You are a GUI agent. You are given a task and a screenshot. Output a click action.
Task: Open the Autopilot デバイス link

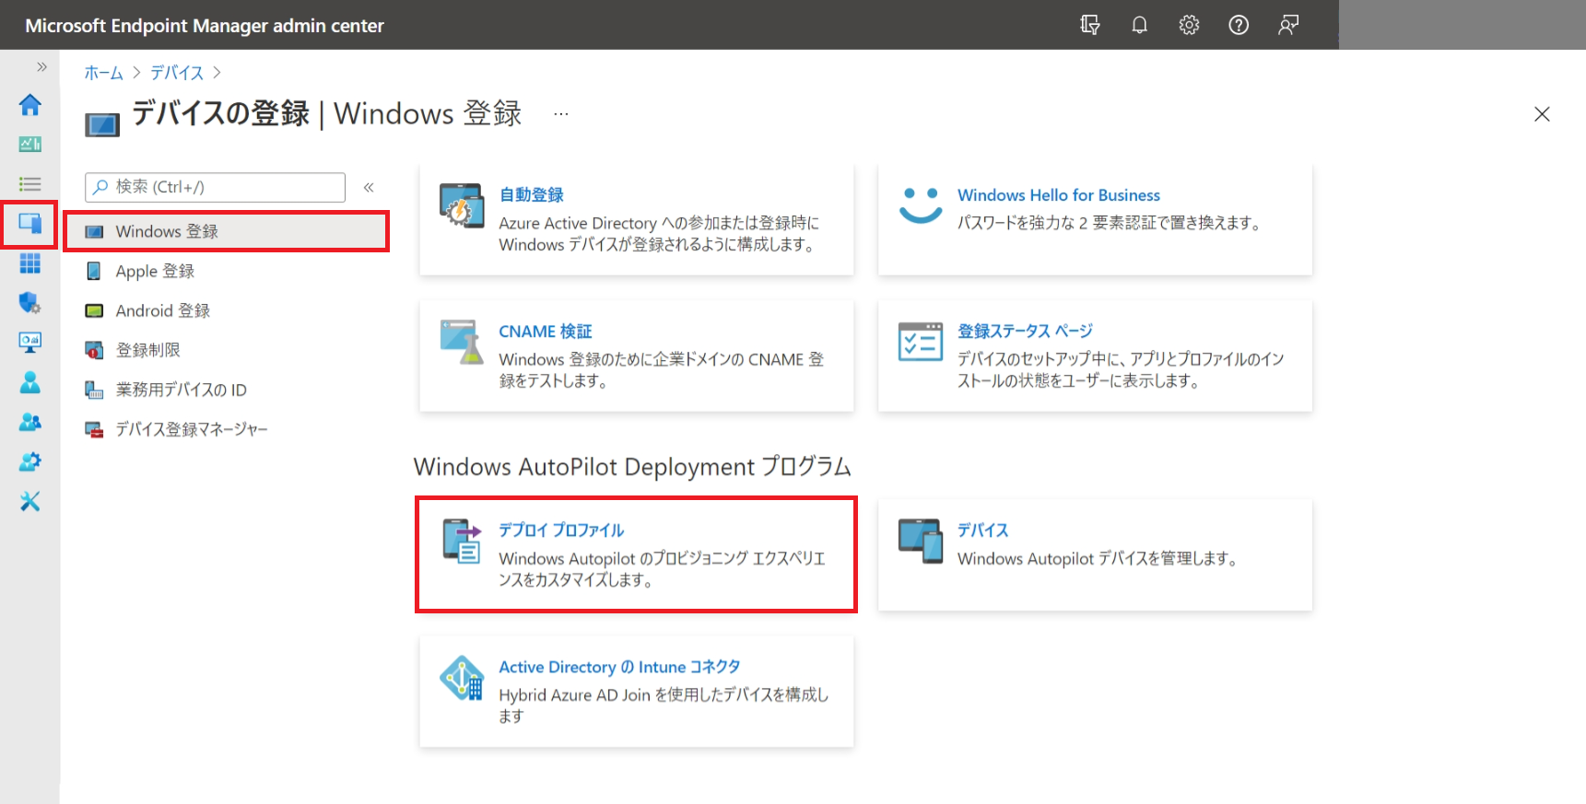(x=982, y=530)
